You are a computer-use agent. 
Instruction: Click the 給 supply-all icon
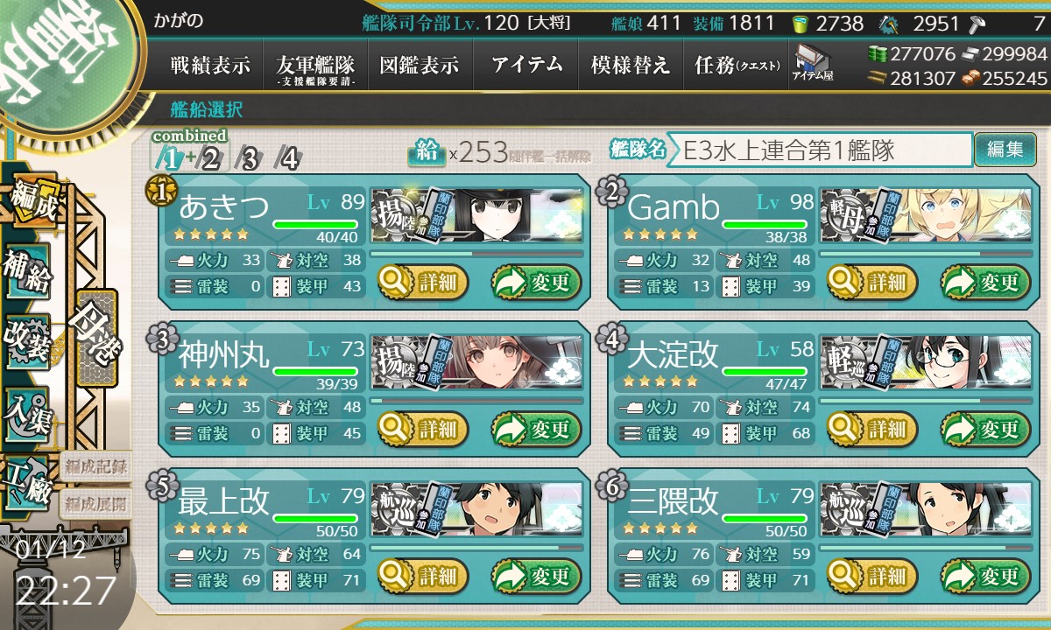click(x=426, y=153)
